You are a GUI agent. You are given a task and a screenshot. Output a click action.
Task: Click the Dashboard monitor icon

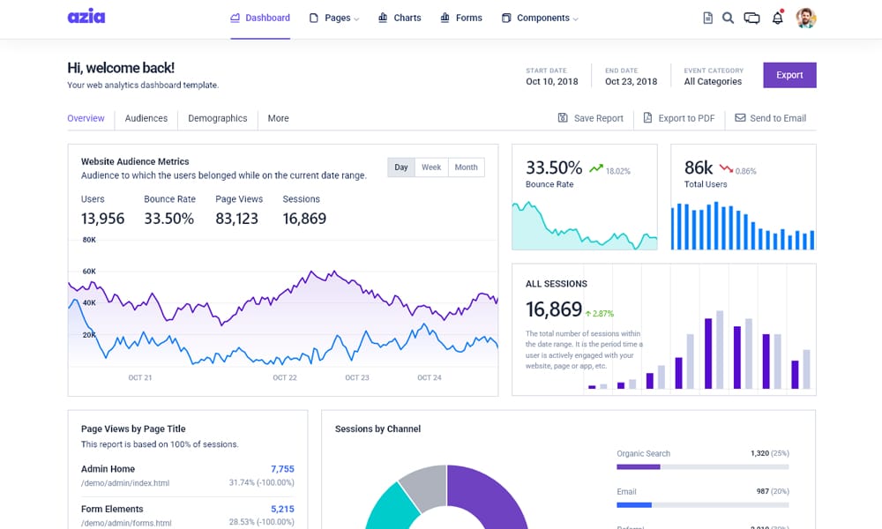coord(235,18)
